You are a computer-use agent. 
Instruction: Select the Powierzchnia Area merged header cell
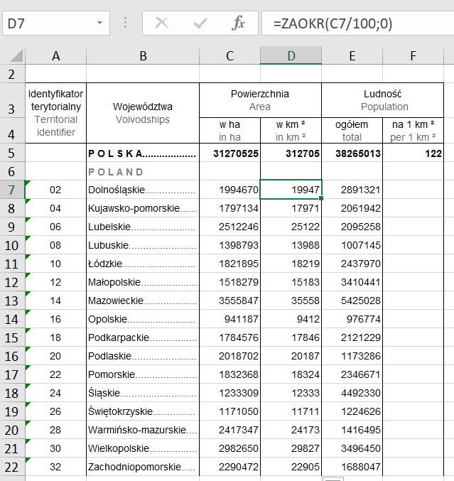[260, 100]
